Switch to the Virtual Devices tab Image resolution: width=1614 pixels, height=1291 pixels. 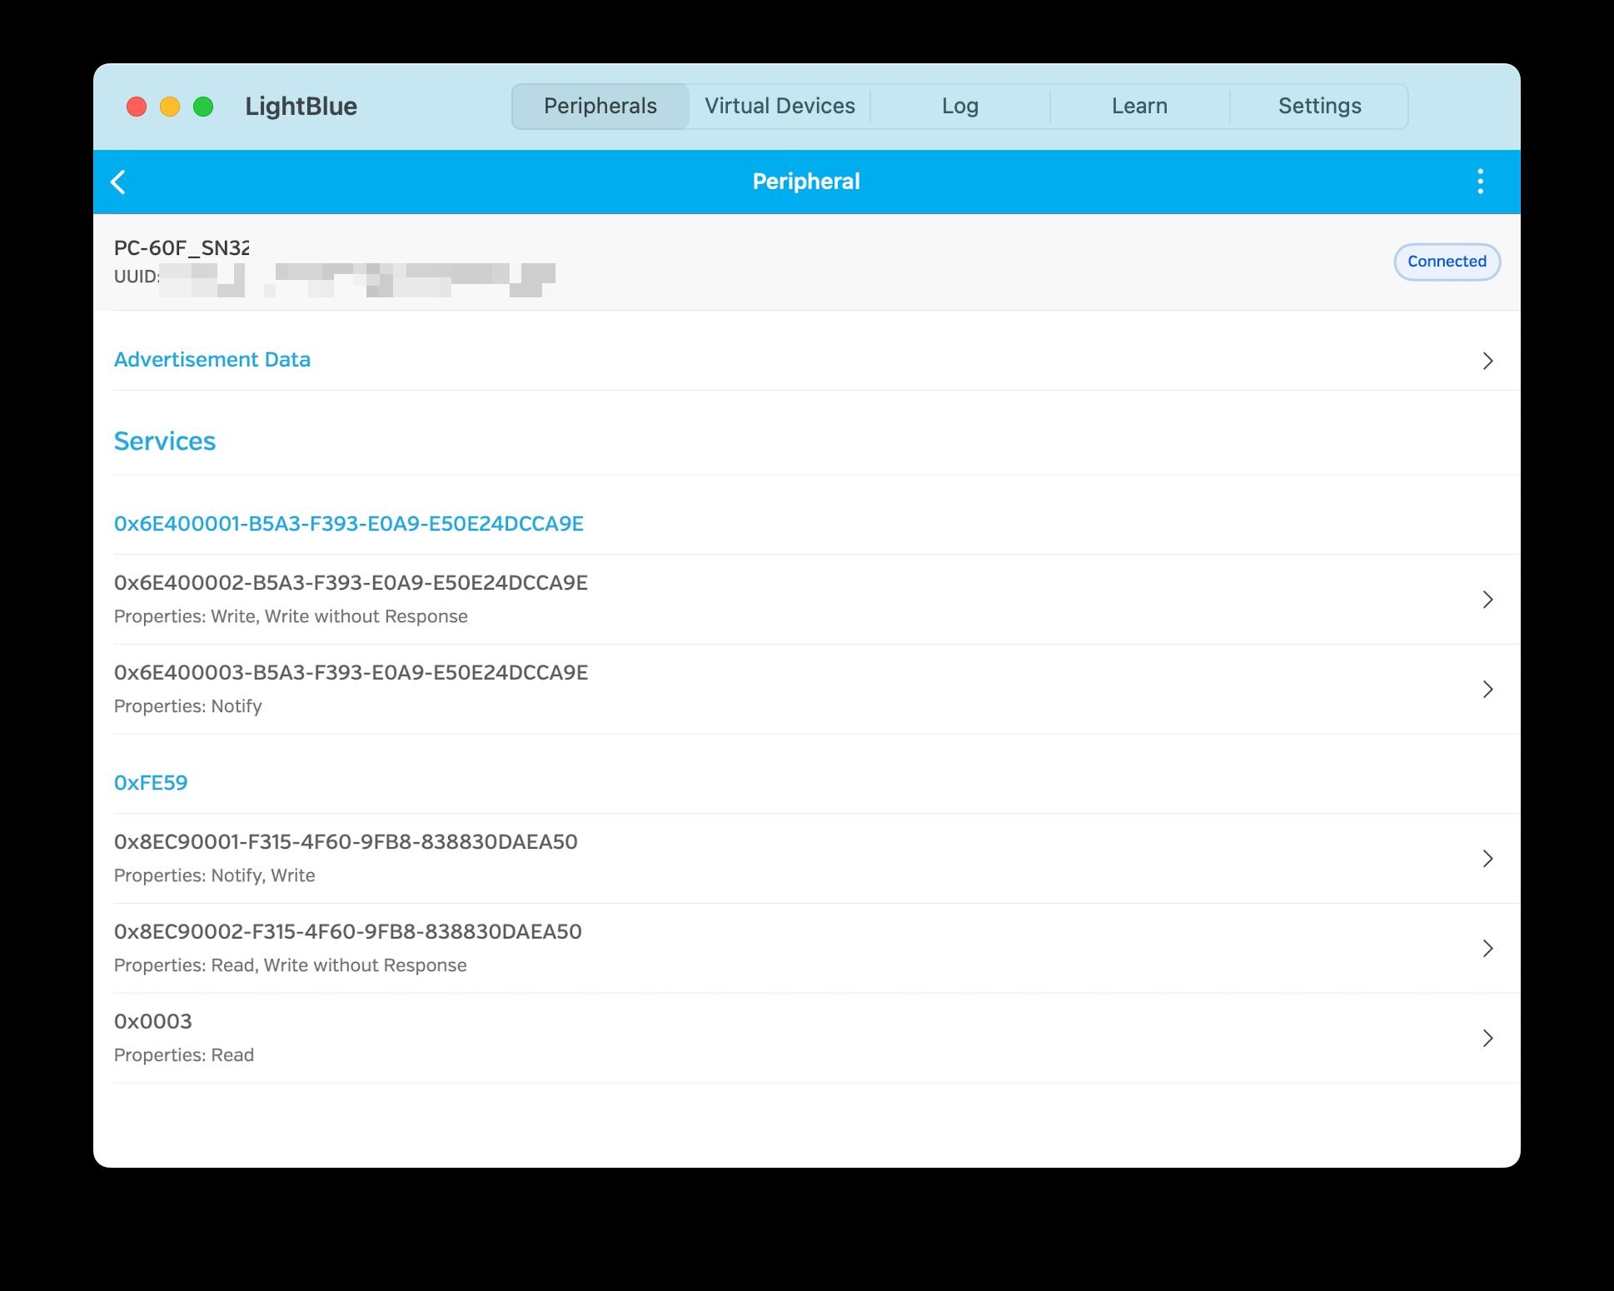pyautogui.click(x=780, y=106)
